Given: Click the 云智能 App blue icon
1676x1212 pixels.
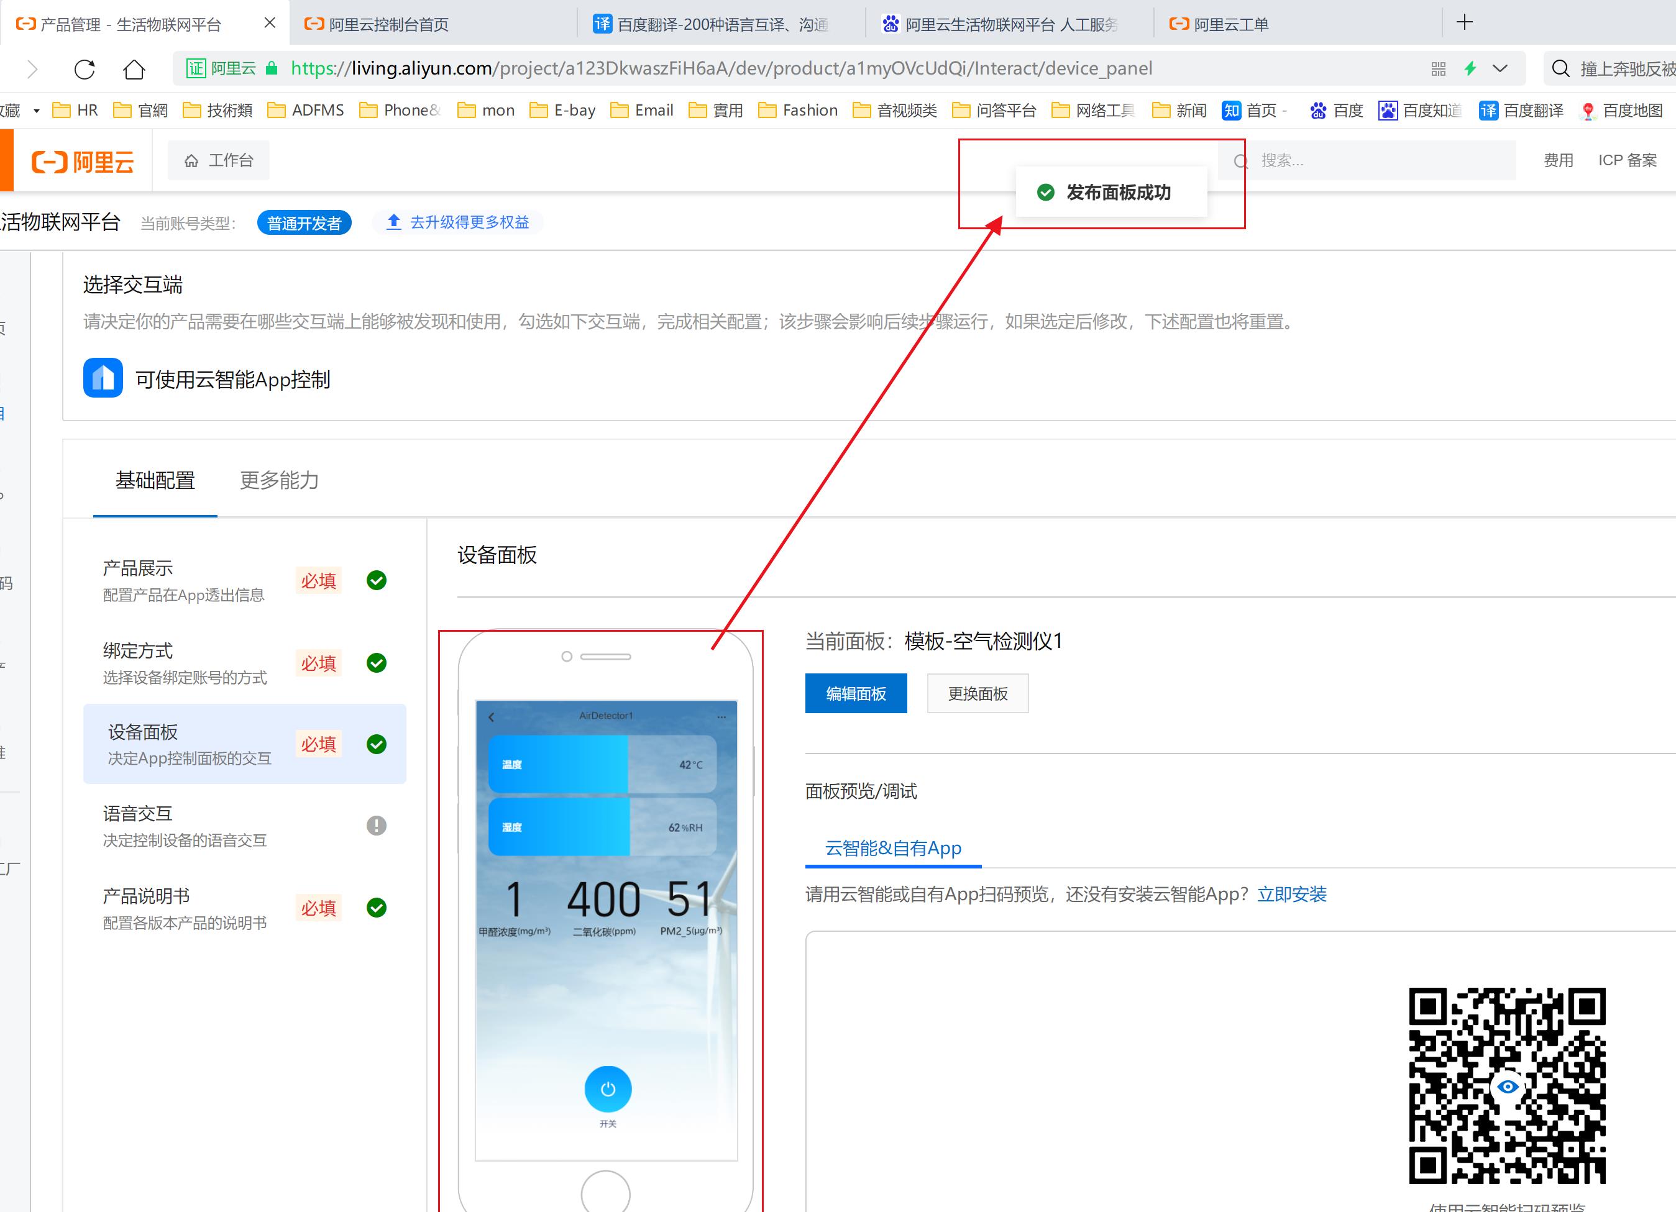Looking at the screenshot, I should (103, 378).
